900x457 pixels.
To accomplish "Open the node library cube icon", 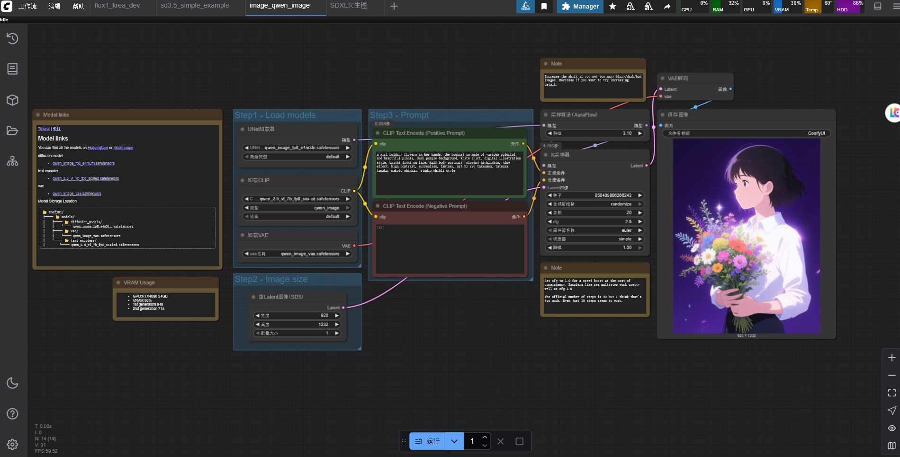I will point(12,100).
